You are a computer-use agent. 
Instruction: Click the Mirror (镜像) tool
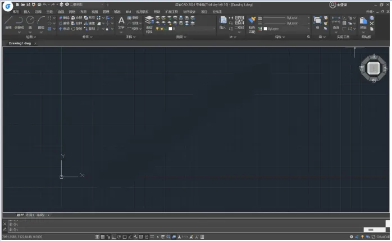click(x=89, y=23)
